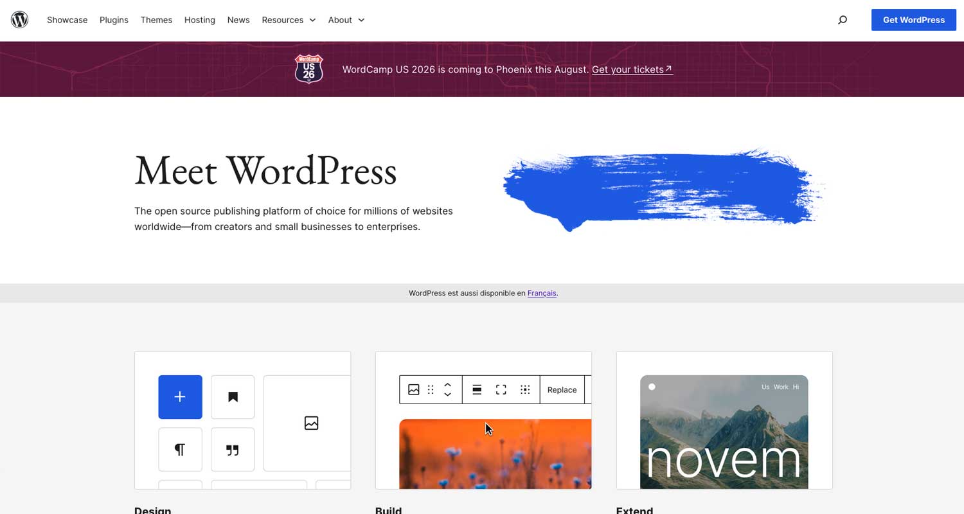Expand the Resources menu
Image resolution: width=964 pixels, height=514 pixels.
(289, 20)
